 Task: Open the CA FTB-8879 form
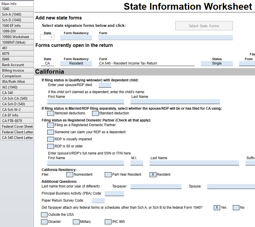[17, 121]
